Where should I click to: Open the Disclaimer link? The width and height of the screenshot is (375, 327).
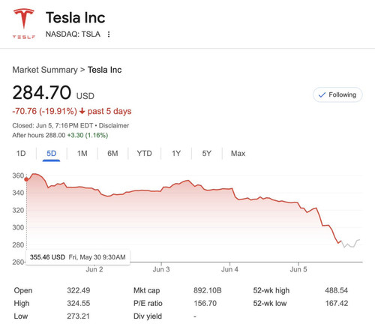tap(114, 125)
